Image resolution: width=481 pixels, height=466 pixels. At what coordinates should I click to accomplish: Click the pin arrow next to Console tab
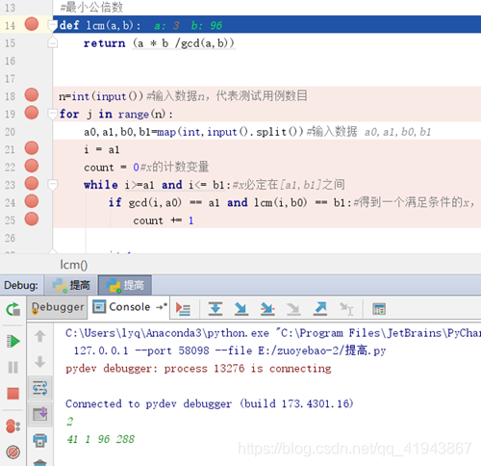[162, 307]
